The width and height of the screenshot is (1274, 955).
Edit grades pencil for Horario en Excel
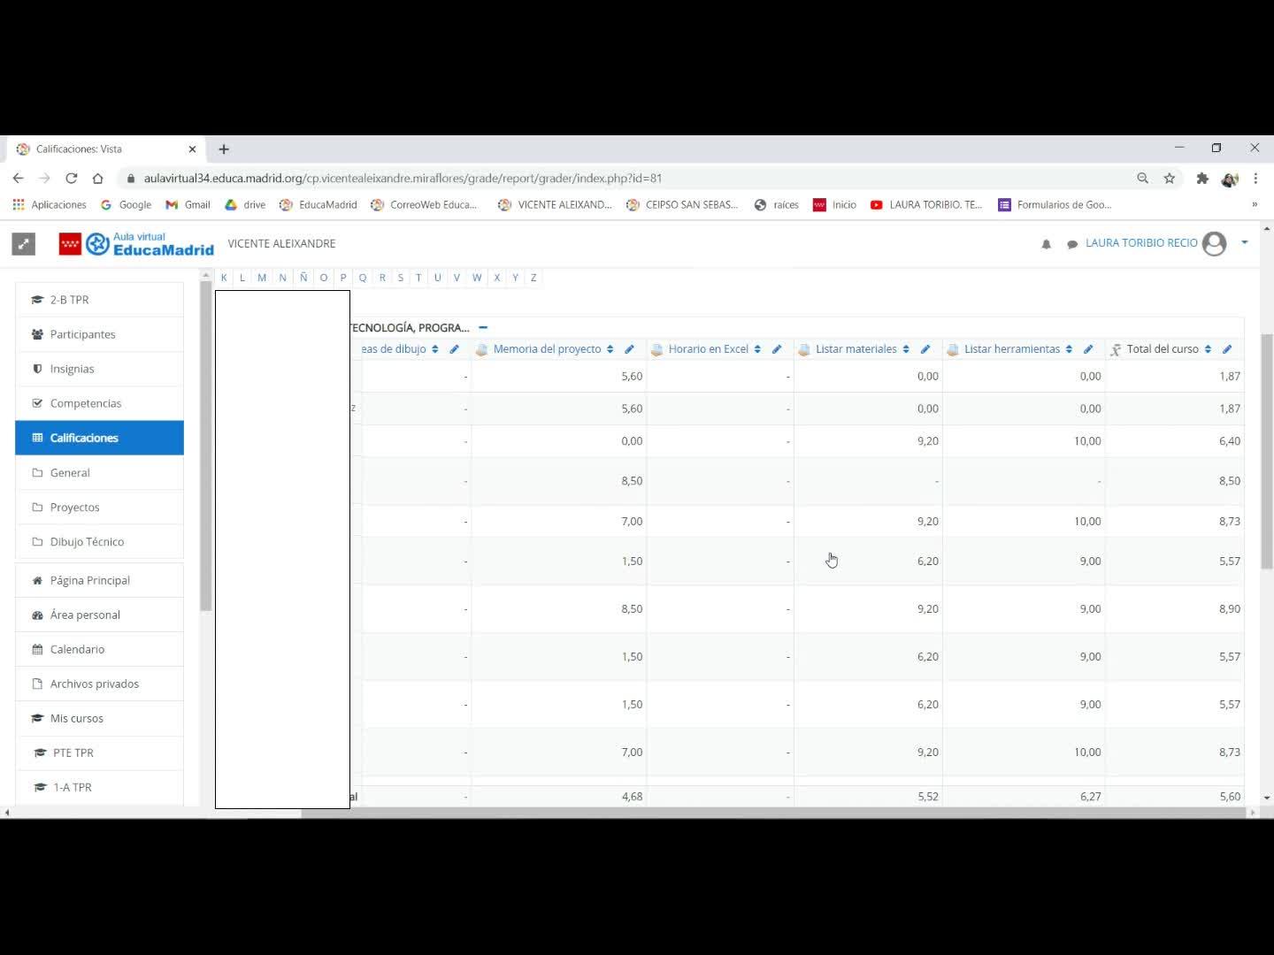click(x=776, y=349)
